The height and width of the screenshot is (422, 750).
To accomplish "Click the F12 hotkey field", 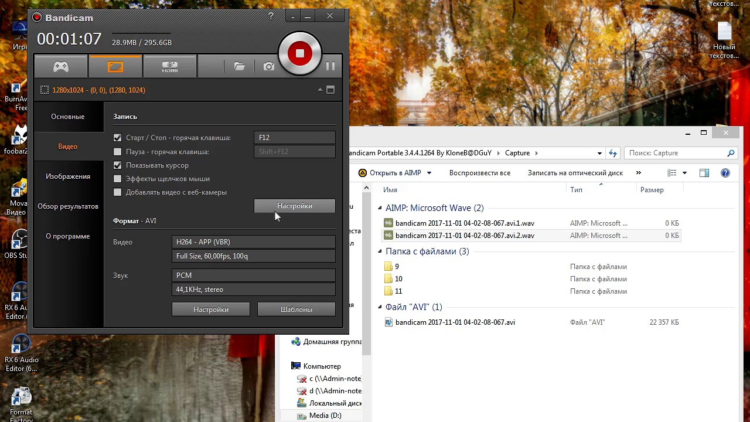I will [x=295, y=138].
